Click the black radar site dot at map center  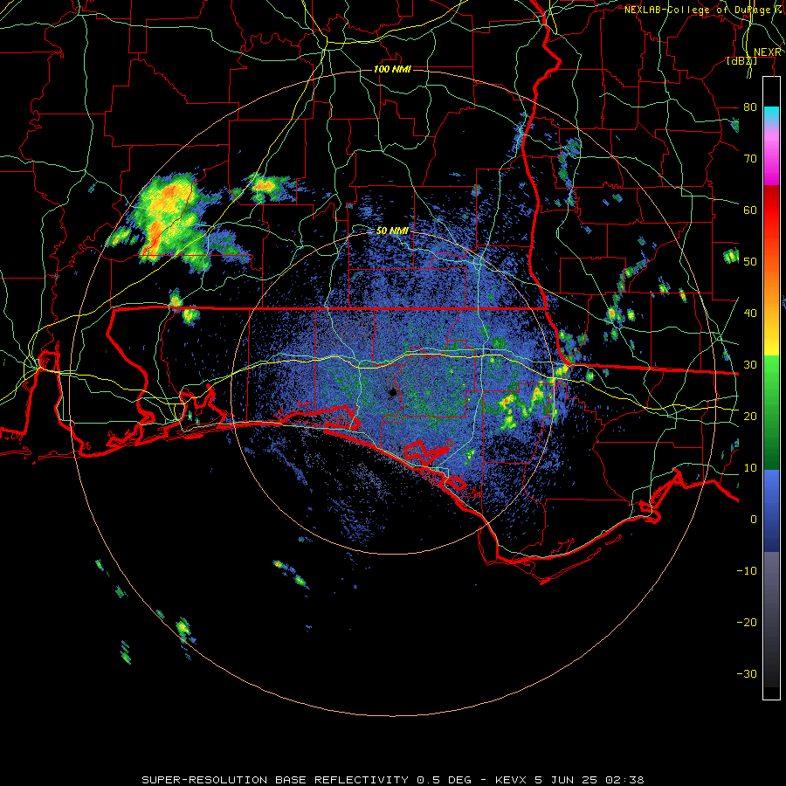393,392
